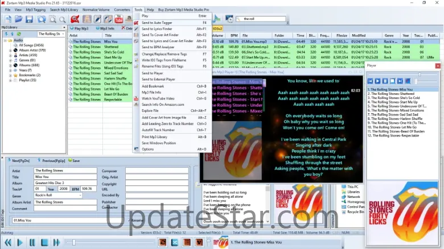
Task: Click the green music note toolbar icon
Action: coord(217,19)
